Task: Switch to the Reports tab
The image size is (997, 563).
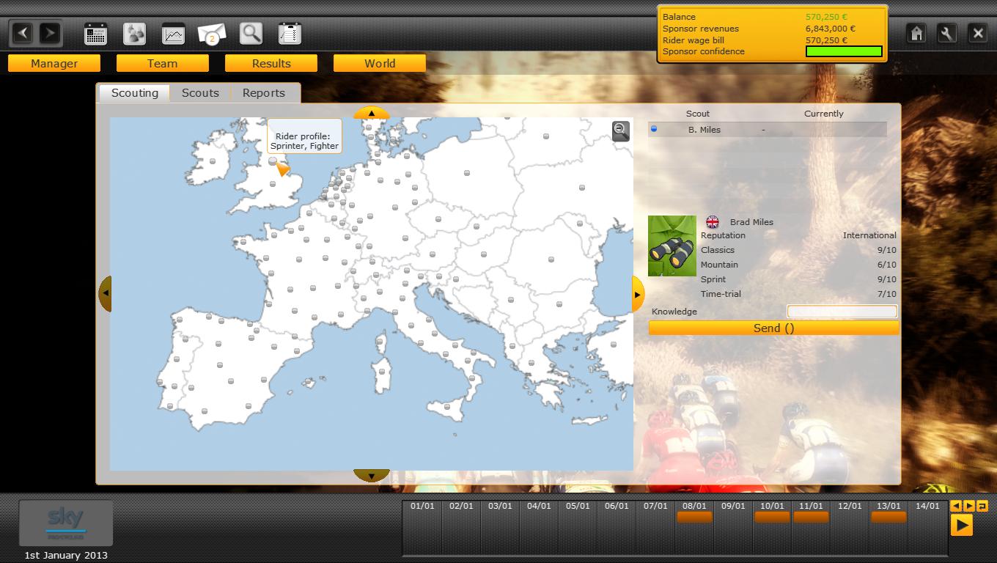Action: 263,93
